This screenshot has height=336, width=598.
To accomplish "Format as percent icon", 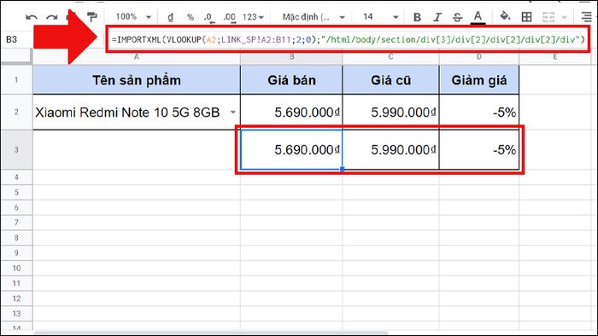I will tap(191, 17).
